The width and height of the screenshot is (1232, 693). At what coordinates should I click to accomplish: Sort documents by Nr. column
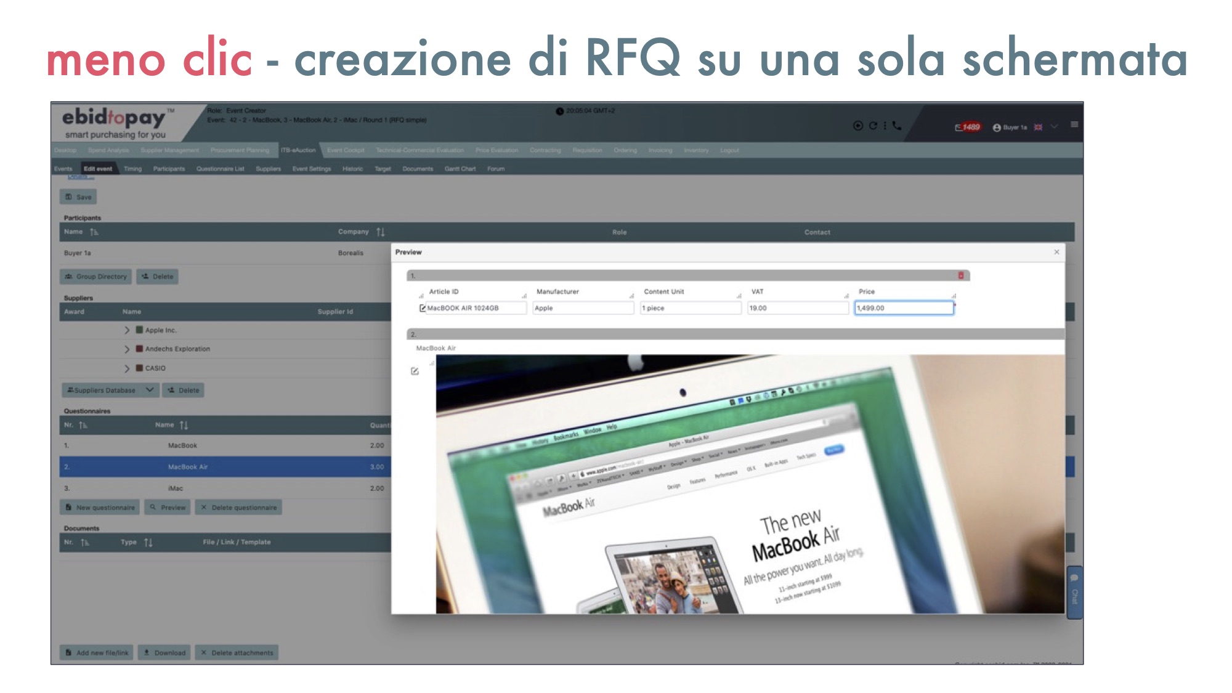(84, 542)
